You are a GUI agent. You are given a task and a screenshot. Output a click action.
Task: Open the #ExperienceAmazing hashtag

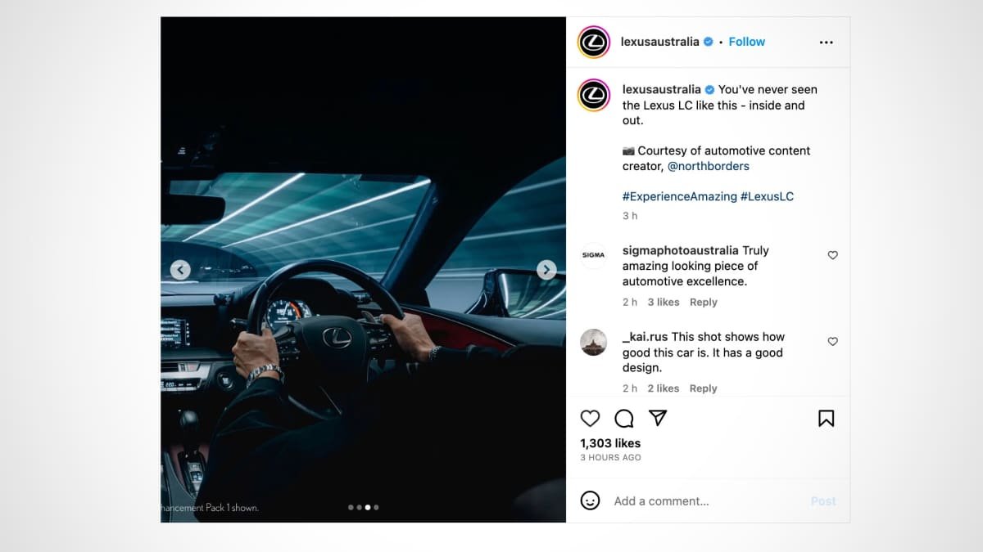[x=679, y=196]
